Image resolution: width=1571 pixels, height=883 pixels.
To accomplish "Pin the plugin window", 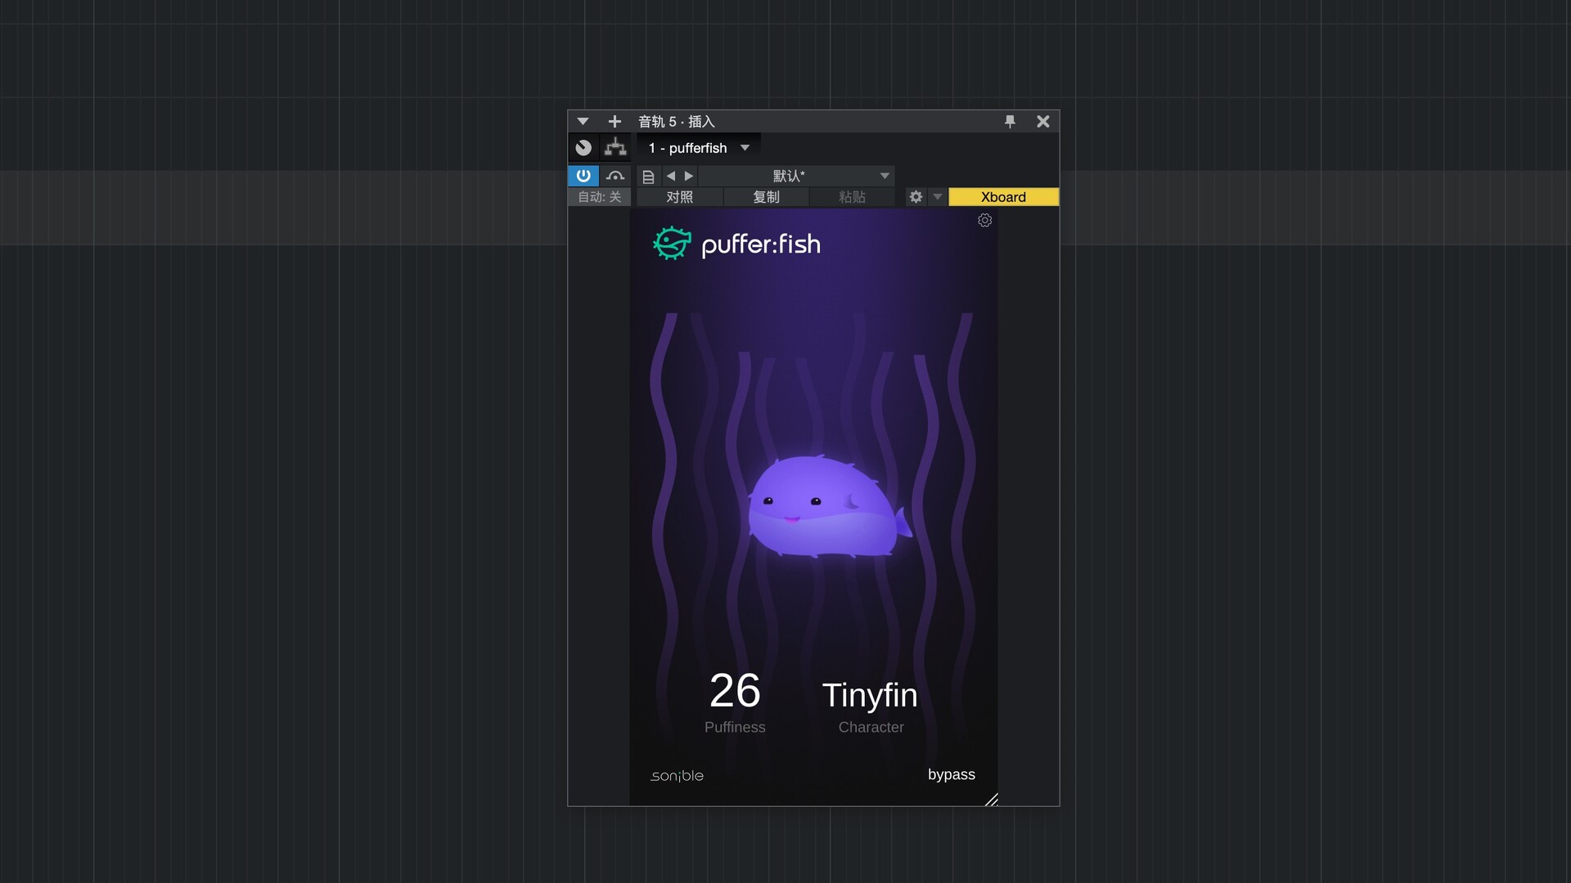I will 1010,122.
